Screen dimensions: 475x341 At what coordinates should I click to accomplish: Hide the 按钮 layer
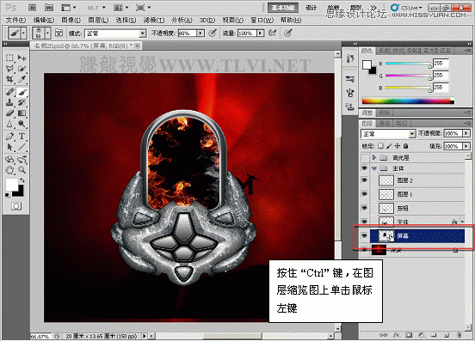click(365, 208)
